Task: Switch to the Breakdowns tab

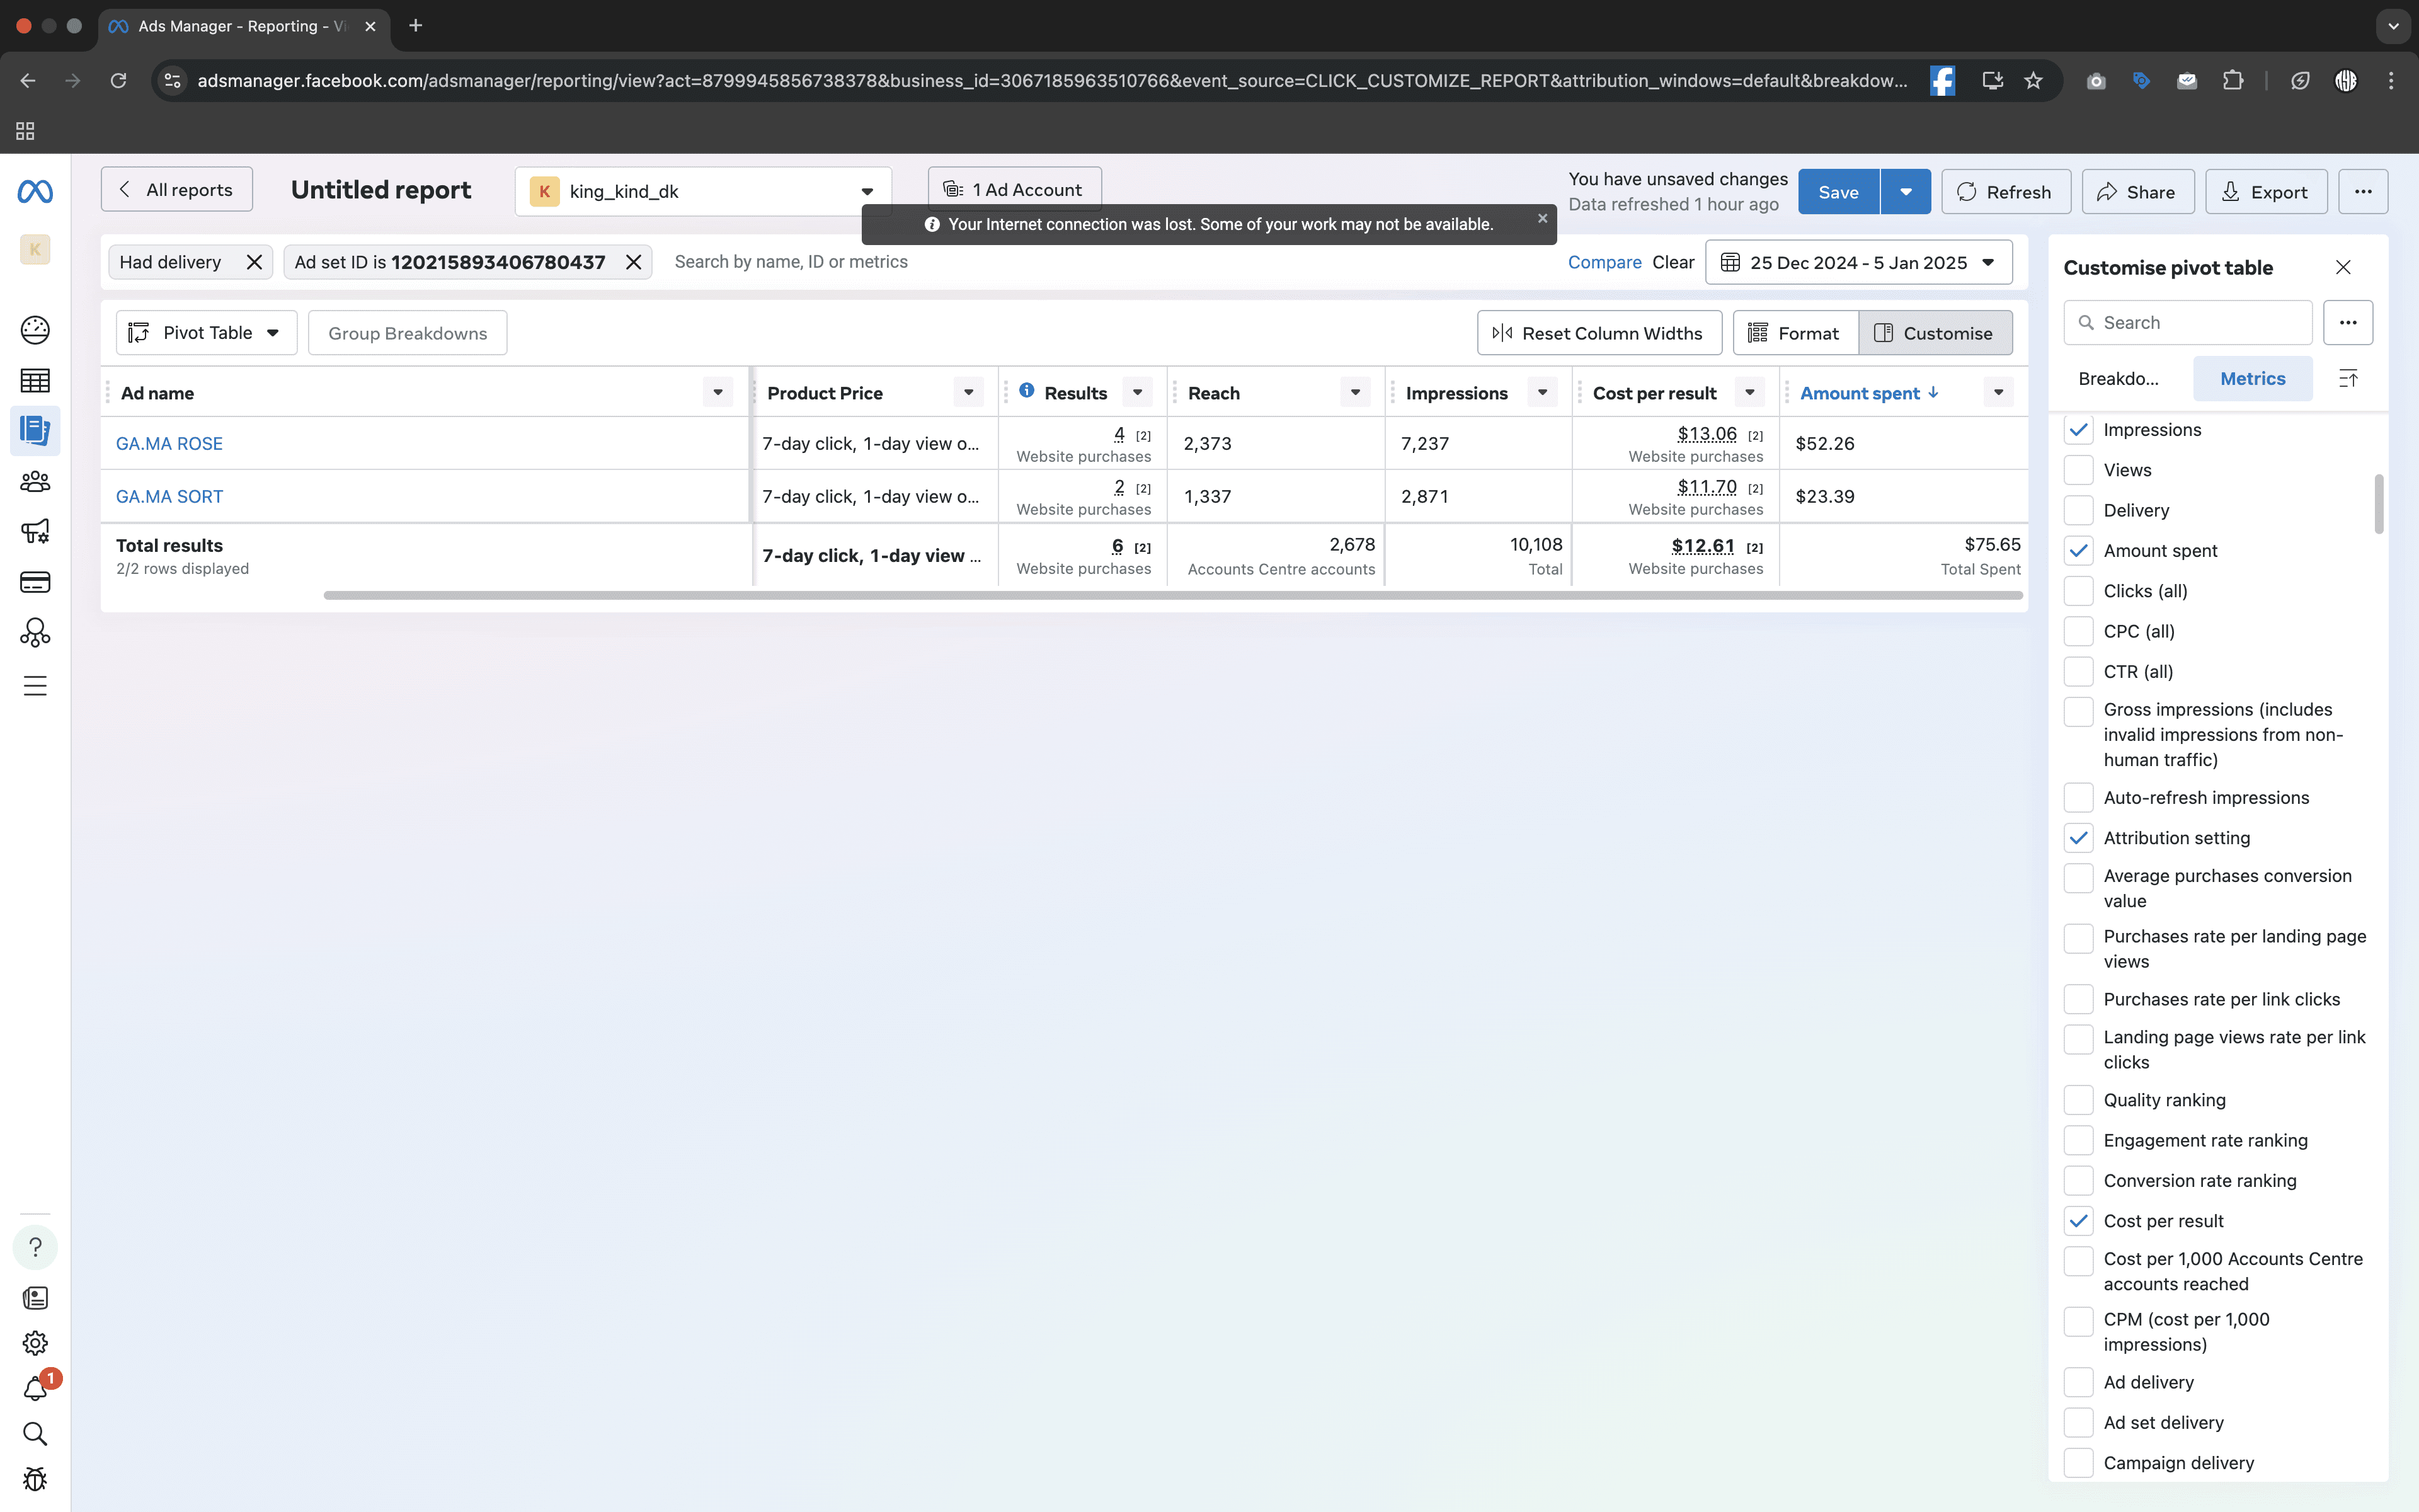Action: [2118, 378]
